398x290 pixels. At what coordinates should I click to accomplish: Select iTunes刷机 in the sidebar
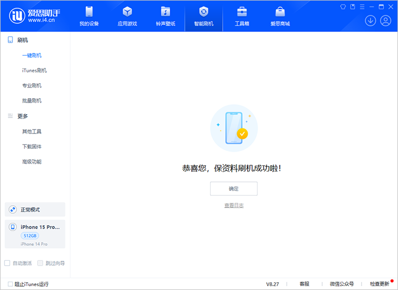pos(34,71)
